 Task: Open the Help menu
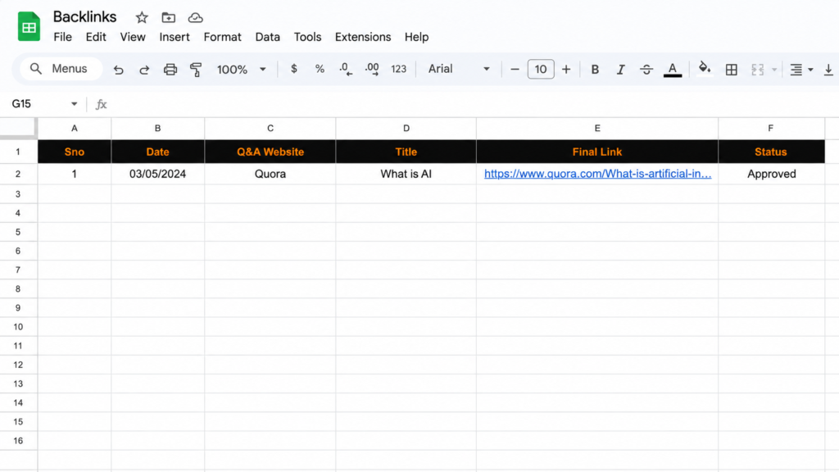click(x=416, y=37)
